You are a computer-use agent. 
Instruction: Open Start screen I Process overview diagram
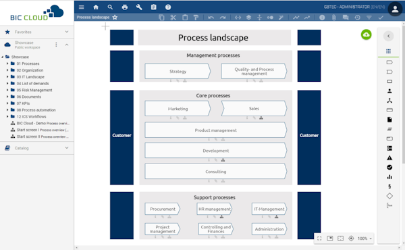[43, 130]
